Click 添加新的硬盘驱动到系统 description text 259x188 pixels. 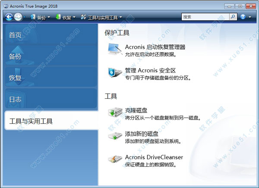[153, 141]
